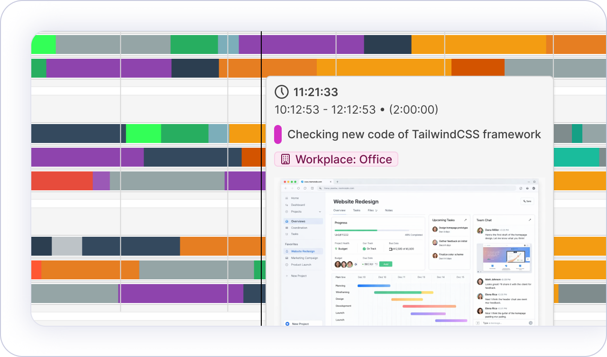Image resolution: width=607 pixels, height=357 pixels.
Task: Click the magenta color marker beside the activity title
Action: point(278,134)
